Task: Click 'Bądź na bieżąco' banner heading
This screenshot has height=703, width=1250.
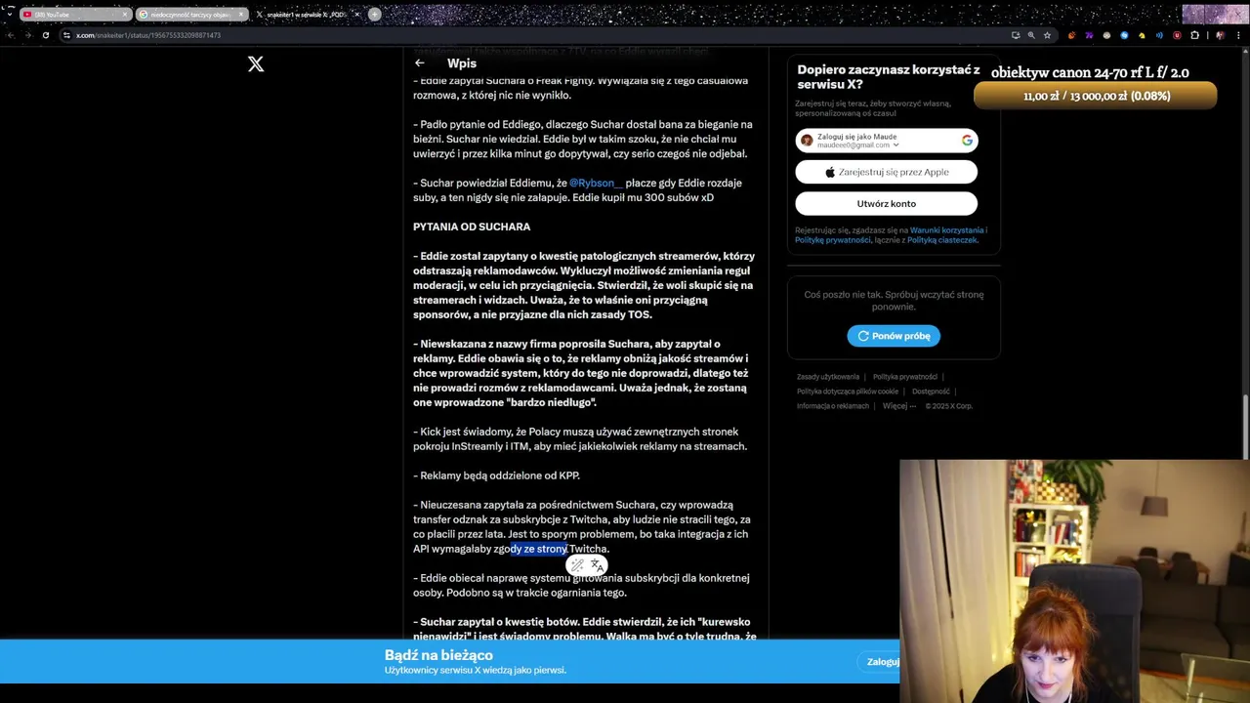Action: [x=438, y=655]
